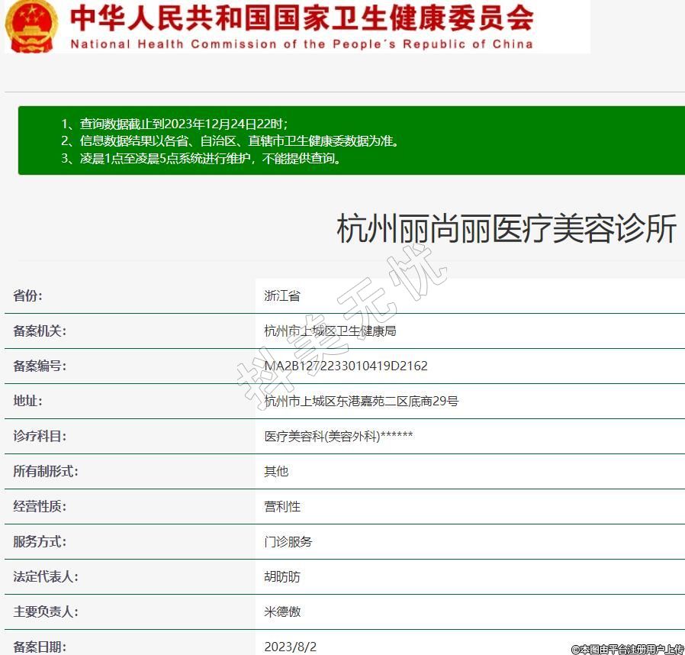The width and height of the screenshot is (685, 655).
Task: Click the 所有制形式 value 其他
Action: coord(276,472)
